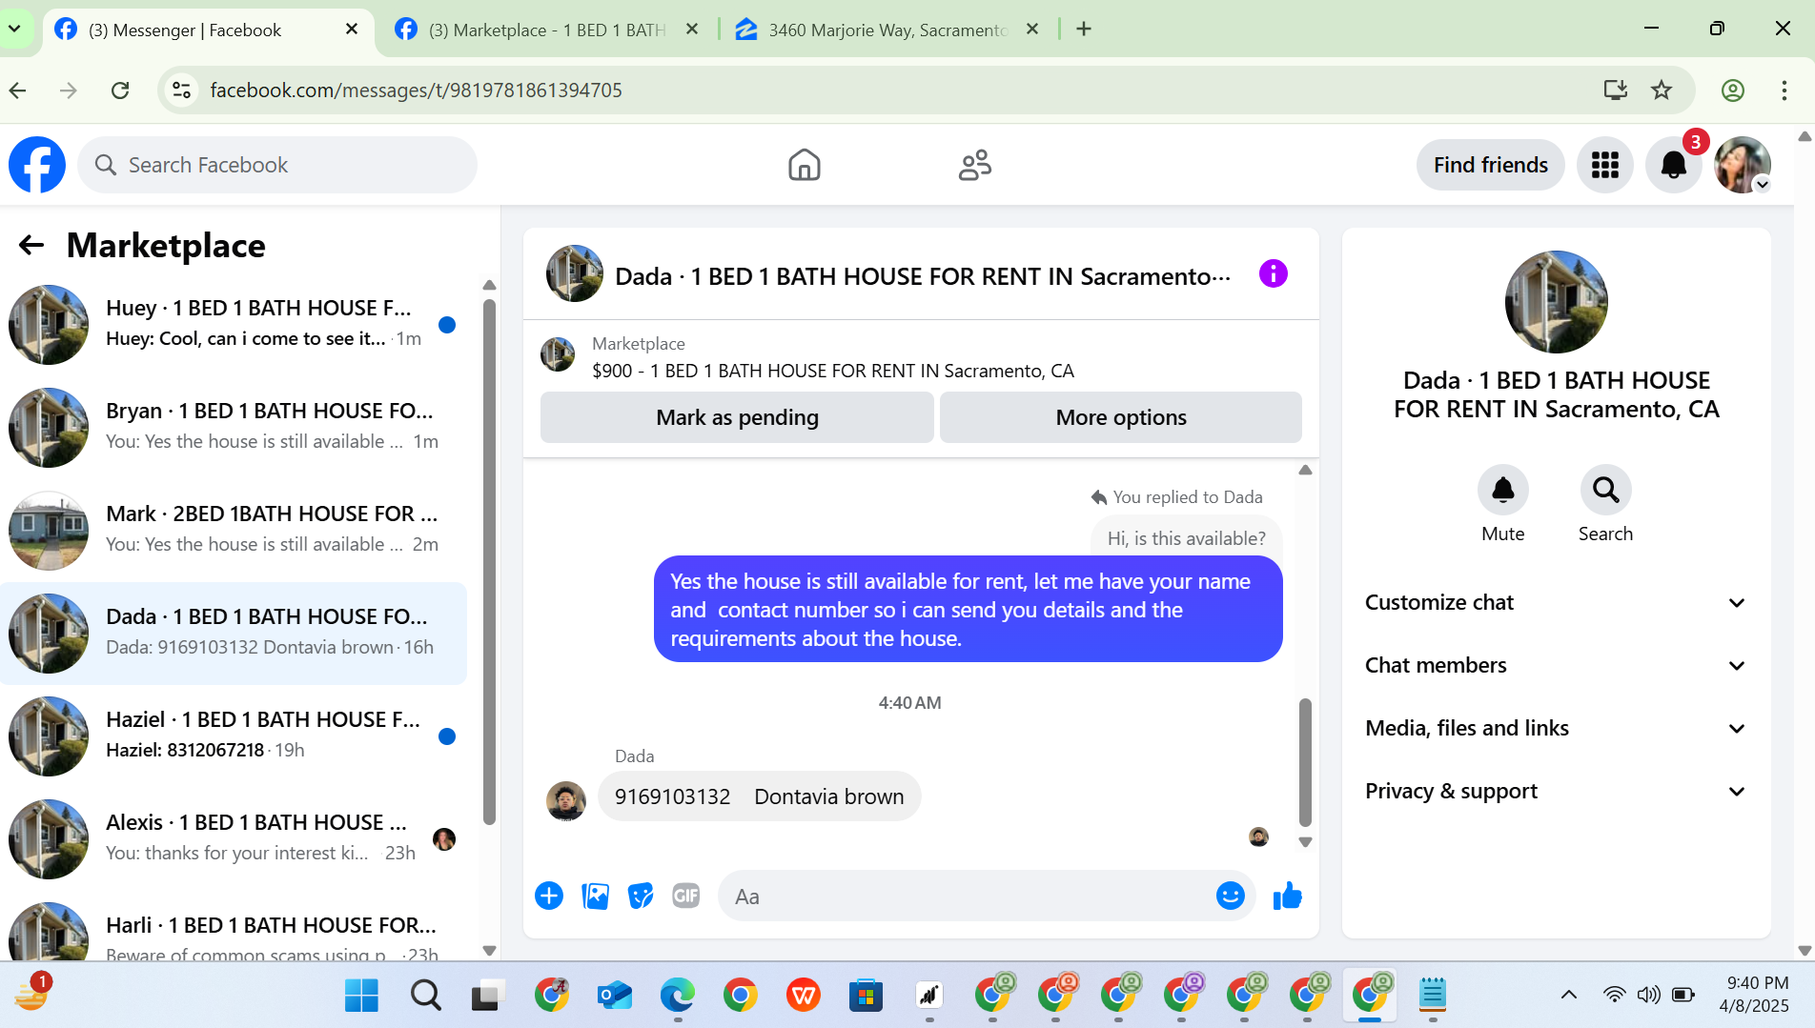1815x1028 pixels.
Task: Go back using the Marketplace back arrow
Action: (31, 246)
